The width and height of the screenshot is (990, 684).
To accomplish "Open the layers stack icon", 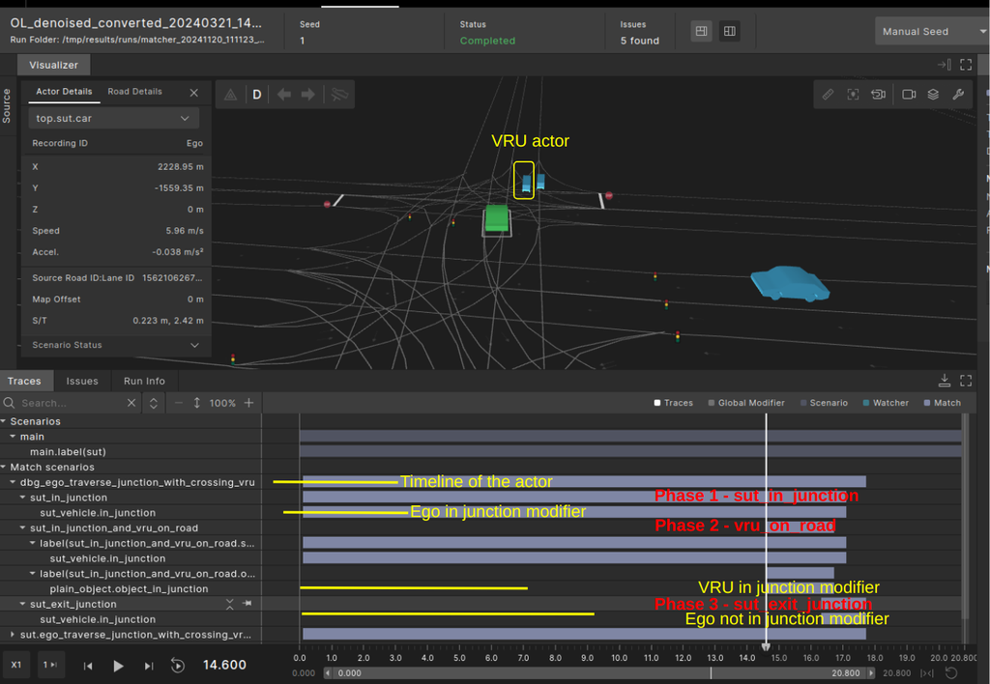I will coord(933,95).
